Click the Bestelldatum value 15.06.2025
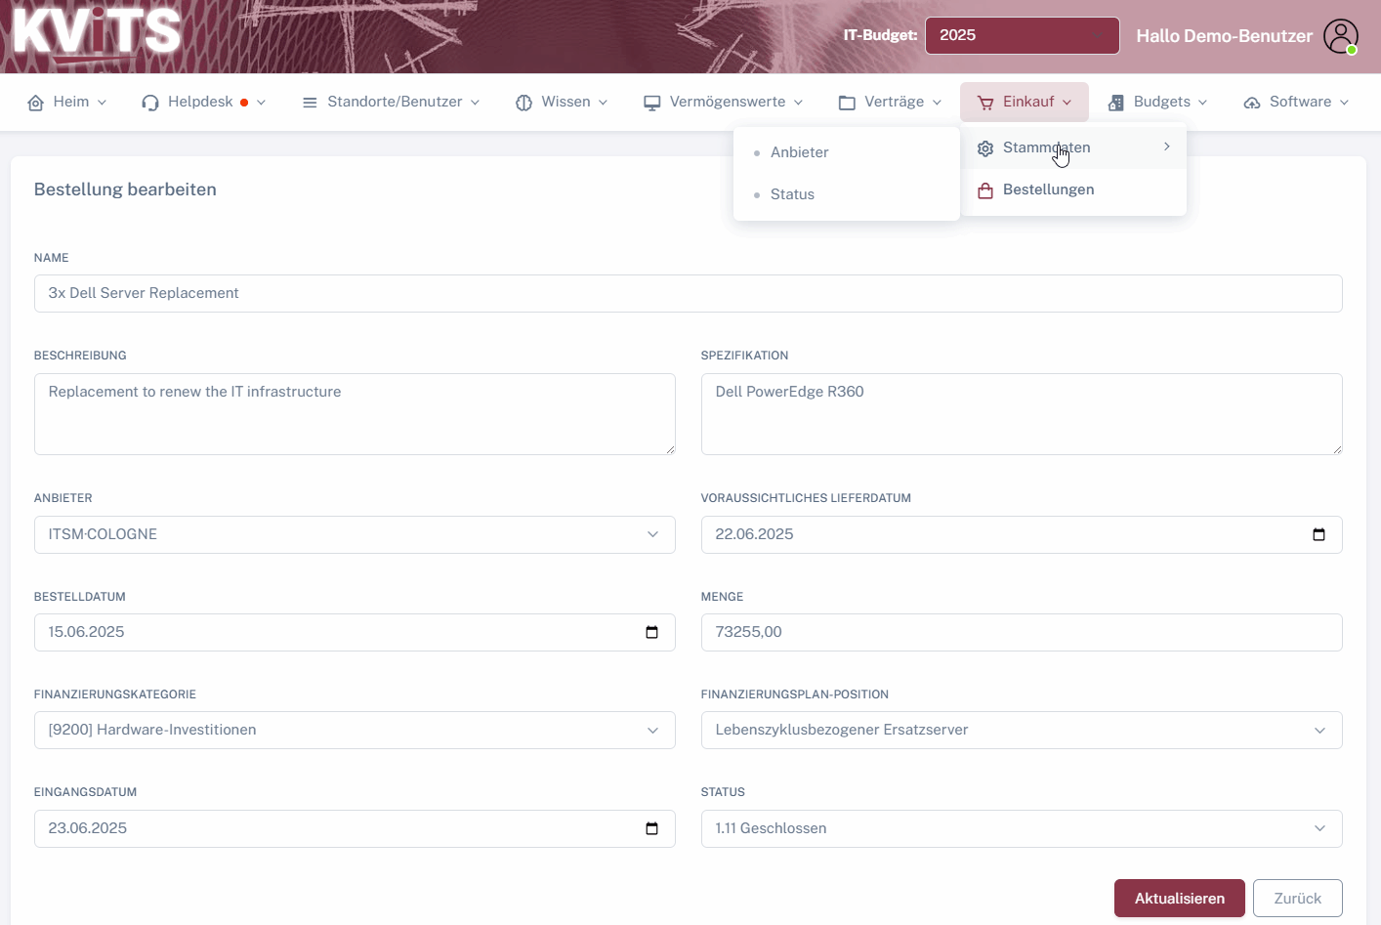The image size is (1381, 925). pyautogui.click(x=87, y=632)
